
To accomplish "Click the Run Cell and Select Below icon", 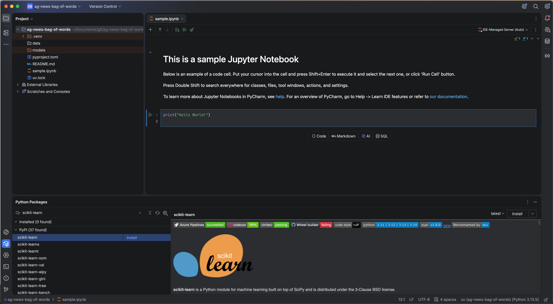I will pyautogui.click(x=177, y=30).
